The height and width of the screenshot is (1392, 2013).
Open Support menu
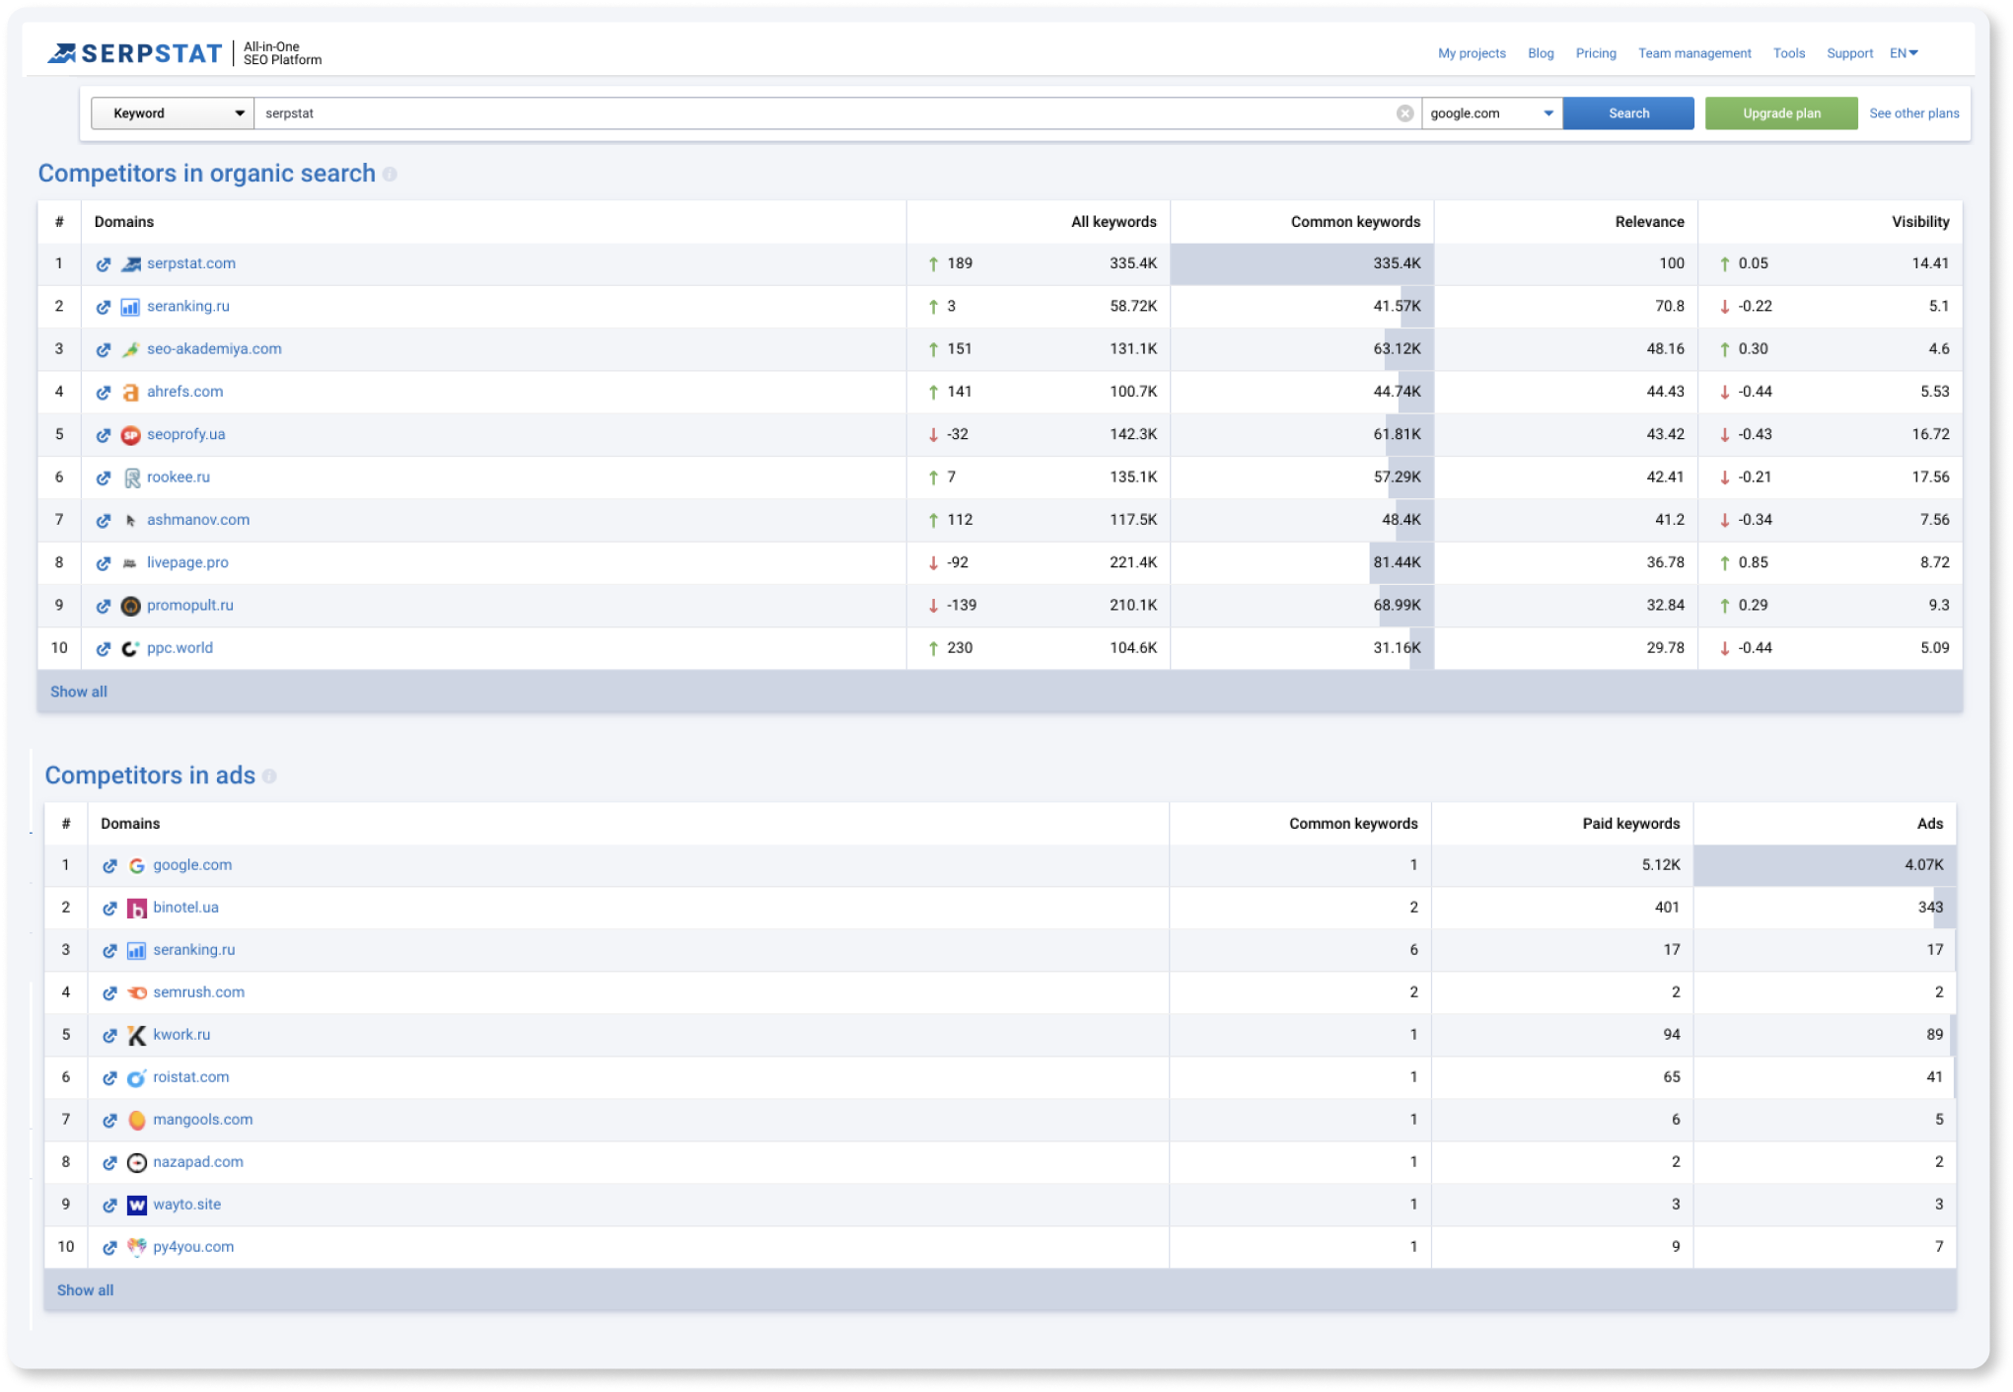tap(1848, 53)
